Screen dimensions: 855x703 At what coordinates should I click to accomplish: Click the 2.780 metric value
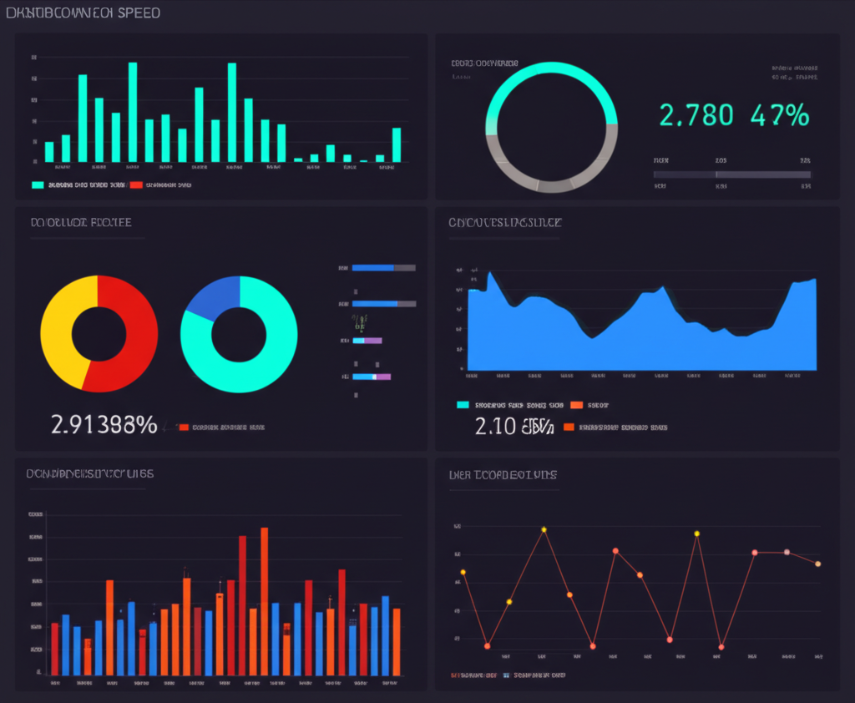pos(696,114)
